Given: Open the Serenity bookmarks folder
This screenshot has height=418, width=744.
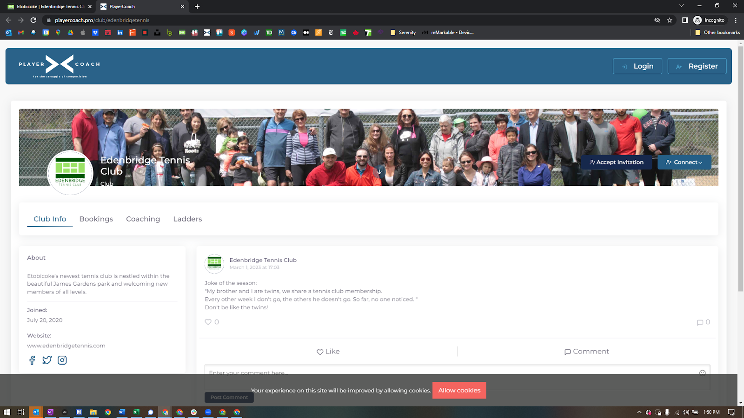Looking at the screenshot, I should click(403, 33).
